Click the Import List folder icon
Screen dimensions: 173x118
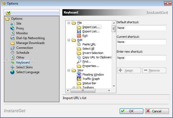79,27
